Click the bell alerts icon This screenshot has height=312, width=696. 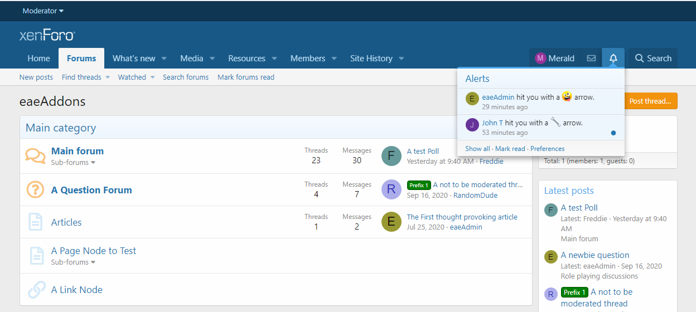click(x=613, y=58)
